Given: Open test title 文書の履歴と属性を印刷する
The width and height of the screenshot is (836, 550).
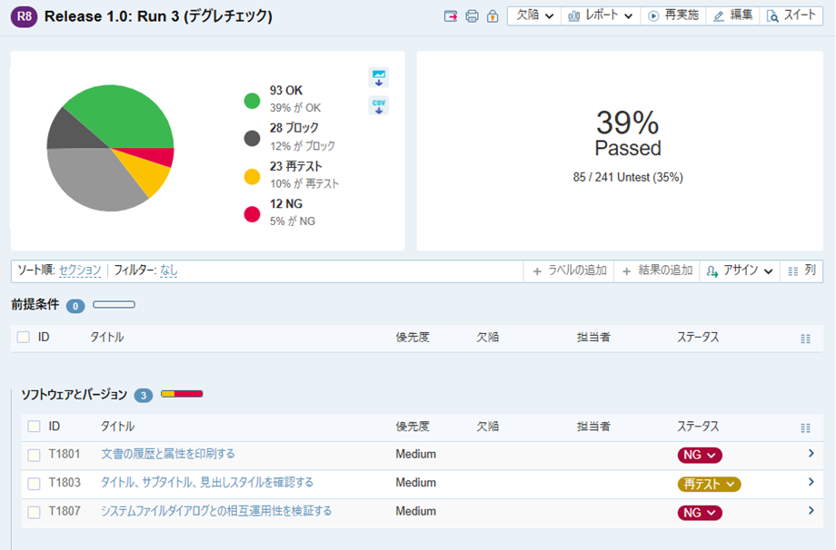Looking at the screenshot, I should click(x=167, y=454).
